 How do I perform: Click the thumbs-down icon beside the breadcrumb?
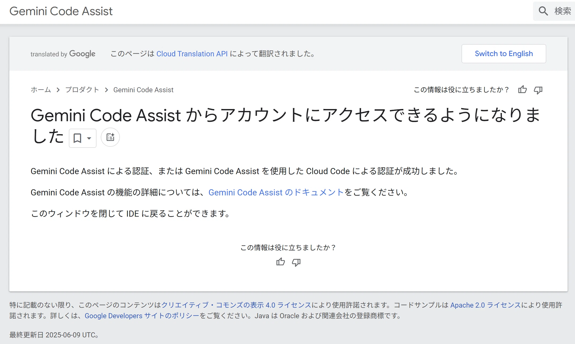538,90
